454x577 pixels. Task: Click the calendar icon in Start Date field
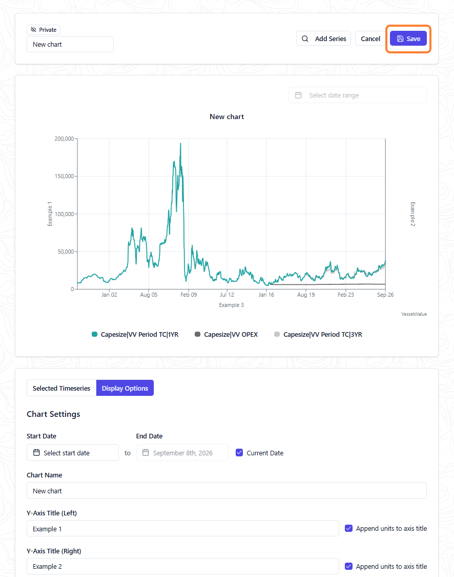(36, 453)
